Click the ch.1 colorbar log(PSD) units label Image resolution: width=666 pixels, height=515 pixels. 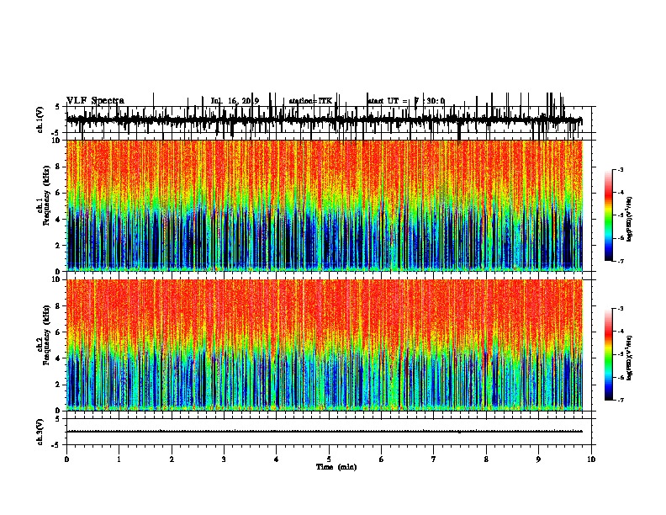pyautogui.click(x=629, y=219)
